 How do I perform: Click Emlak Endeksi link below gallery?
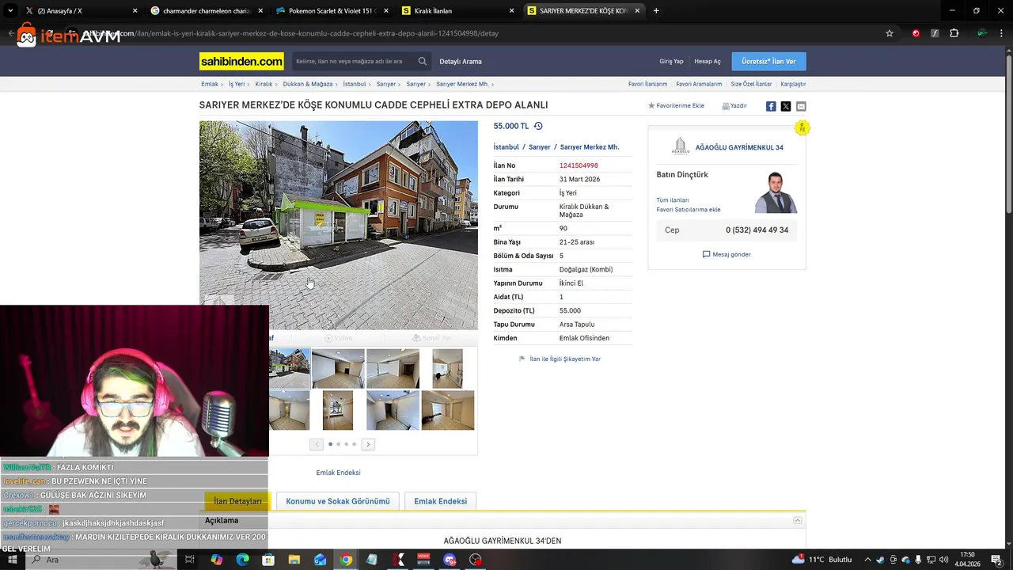pyautogui.click(x=338, y=473)
